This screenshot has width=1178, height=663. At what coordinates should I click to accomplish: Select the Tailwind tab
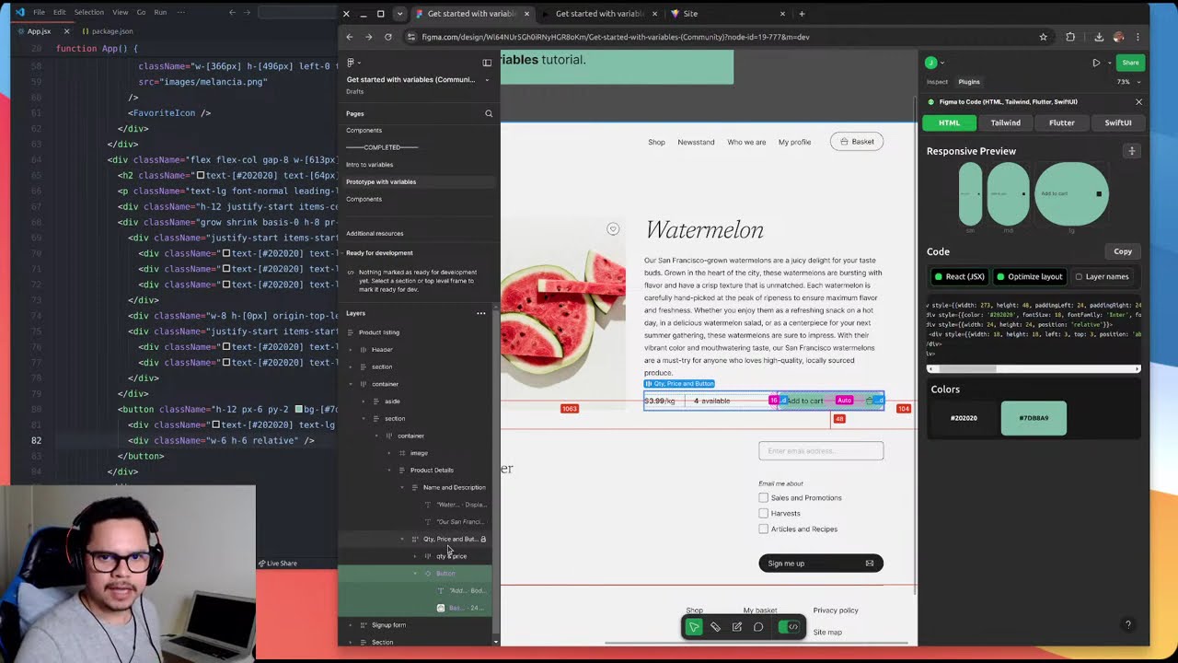[1005, 122]
